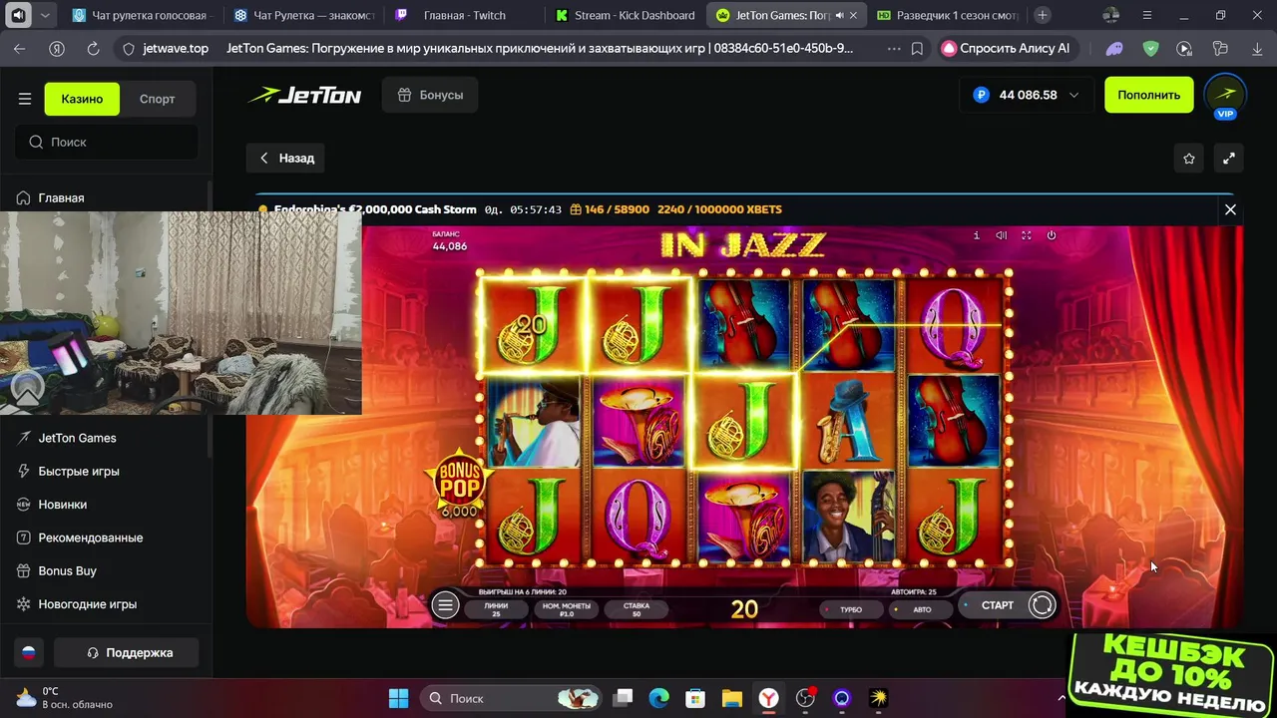1277x718 pixels.
Task: Click the in-game power exit icon
Action: 1051,235
